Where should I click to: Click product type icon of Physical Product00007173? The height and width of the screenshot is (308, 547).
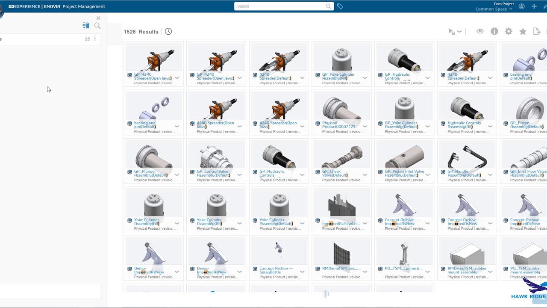pos(318,123)
